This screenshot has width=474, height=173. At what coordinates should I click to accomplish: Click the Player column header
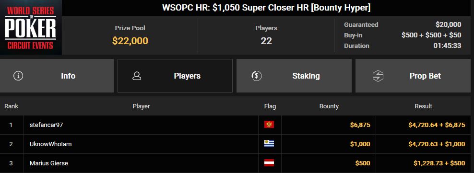click(141, 106)
